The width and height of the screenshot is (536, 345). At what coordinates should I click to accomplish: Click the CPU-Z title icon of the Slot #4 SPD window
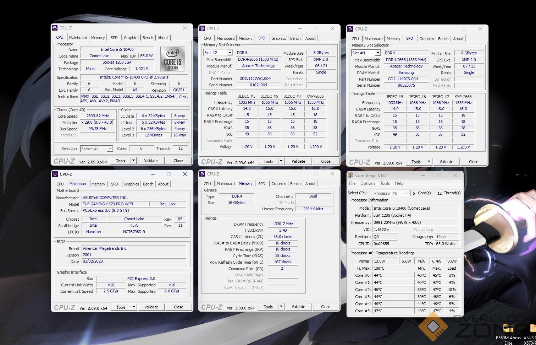coord(350,29)
